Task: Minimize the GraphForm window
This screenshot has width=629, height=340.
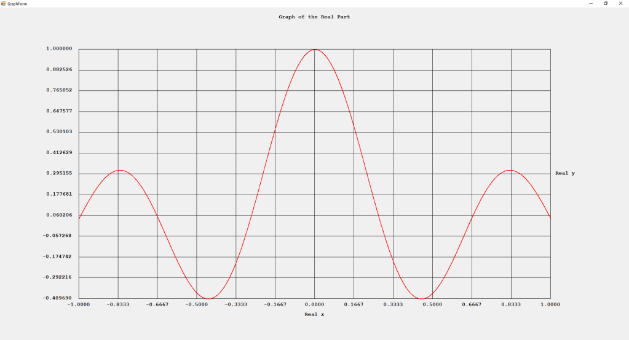Action: pos(591,3)
